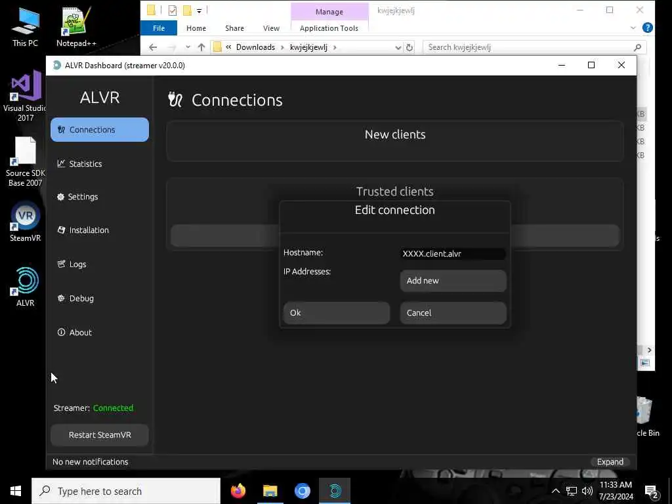Click the ALVR taskbar icon

coord(335,491)
